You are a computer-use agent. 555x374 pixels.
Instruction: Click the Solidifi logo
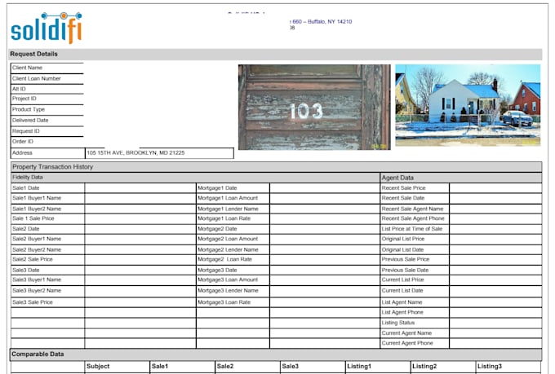click(47, 29)
